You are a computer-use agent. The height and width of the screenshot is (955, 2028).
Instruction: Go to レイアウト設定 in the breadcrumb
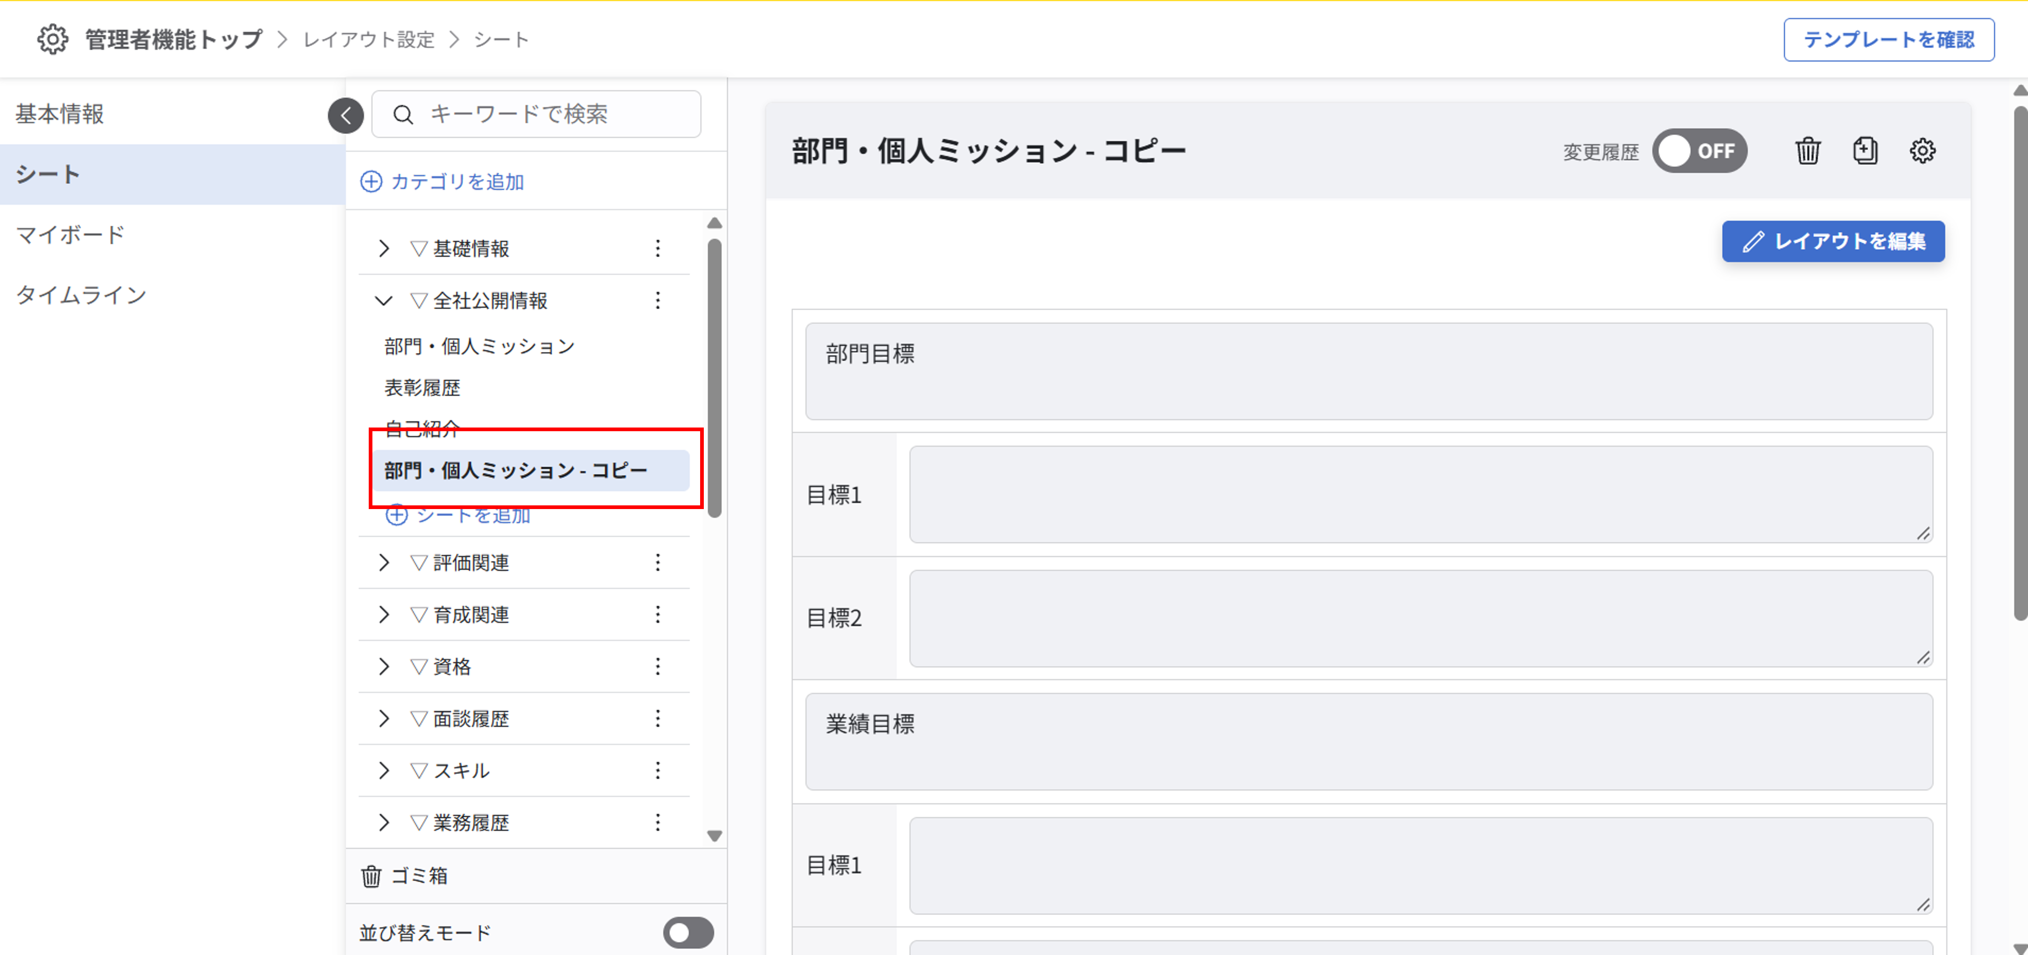pos(369,39)
